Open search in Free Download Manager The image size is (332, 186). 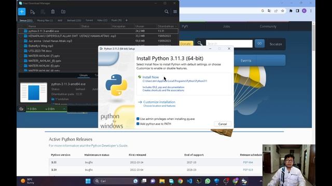pyautogui.click(x=167, y=12)
